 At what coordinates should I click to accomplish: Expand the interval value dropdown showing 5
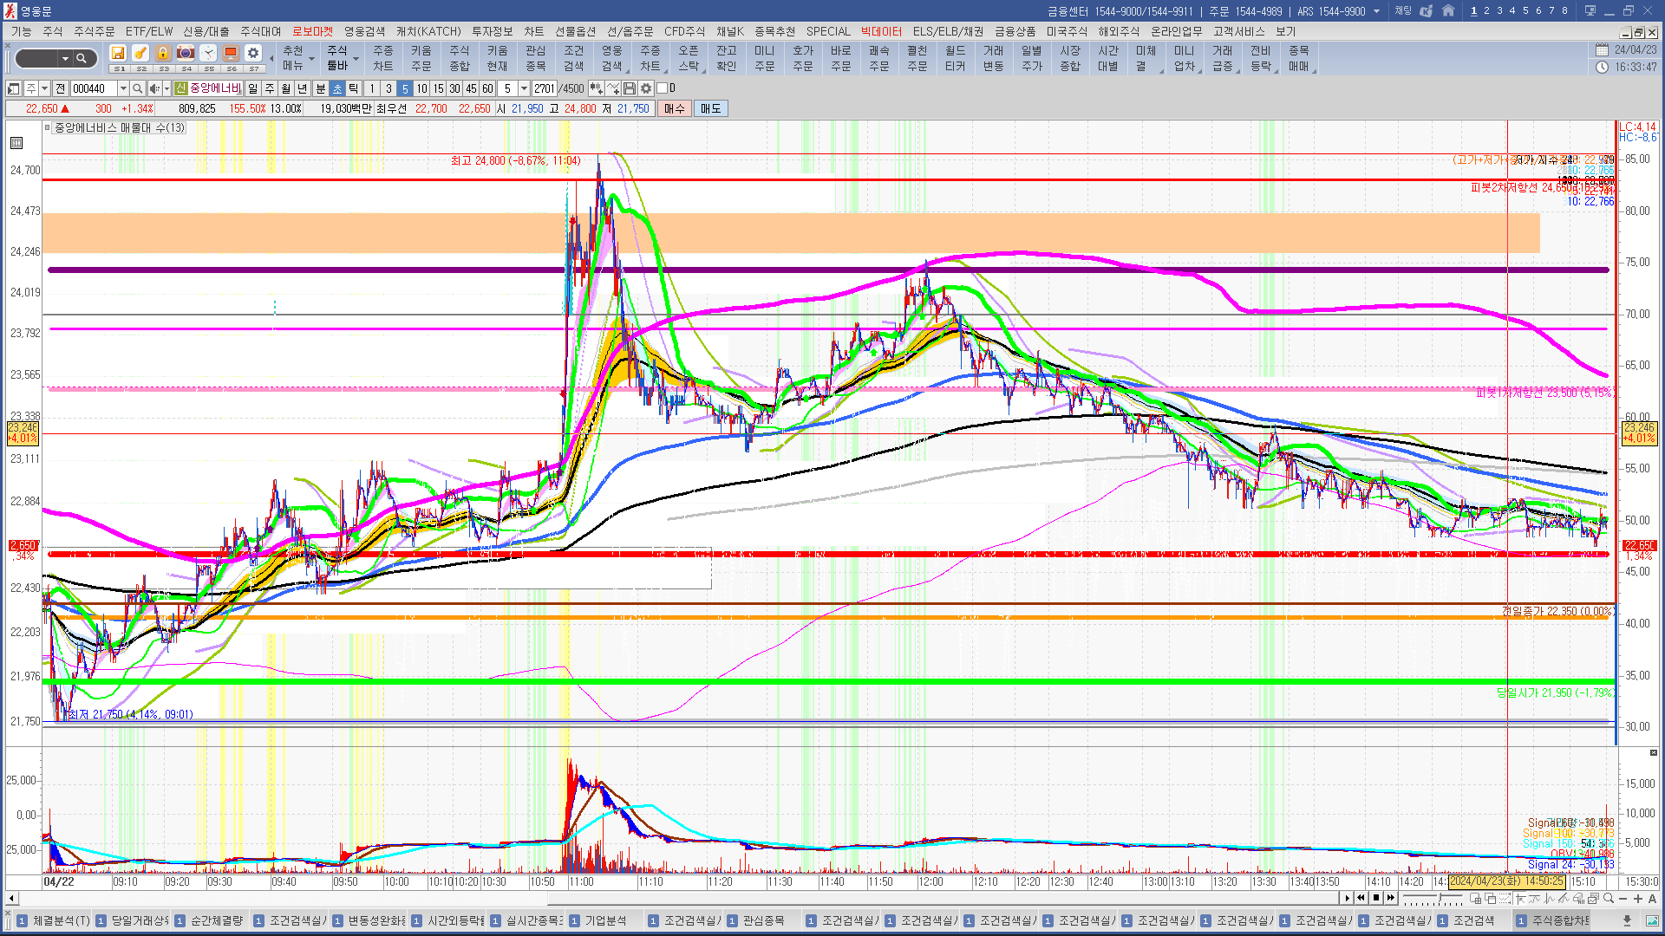524,88
